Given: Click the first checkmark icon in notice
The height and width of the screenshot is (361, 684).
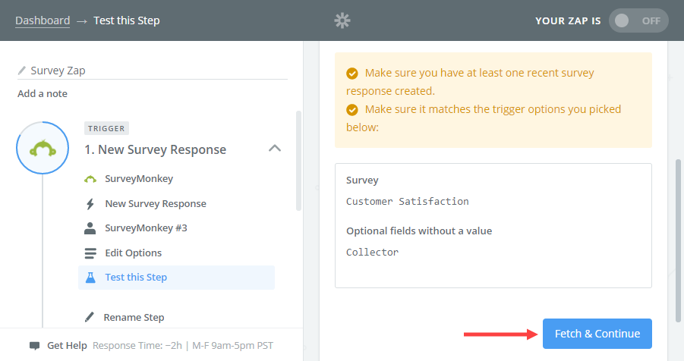Looking at the screenshot, I should pos(352,74).
